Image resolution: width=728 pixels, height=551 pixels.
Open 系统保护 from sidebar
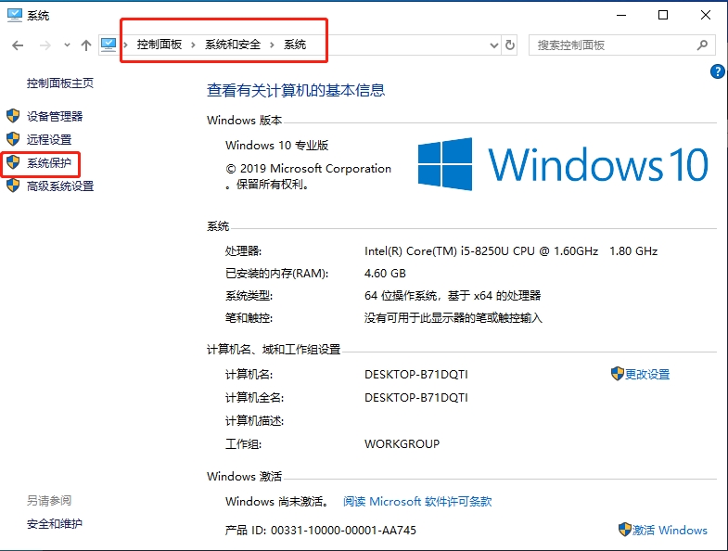point(49,162)
